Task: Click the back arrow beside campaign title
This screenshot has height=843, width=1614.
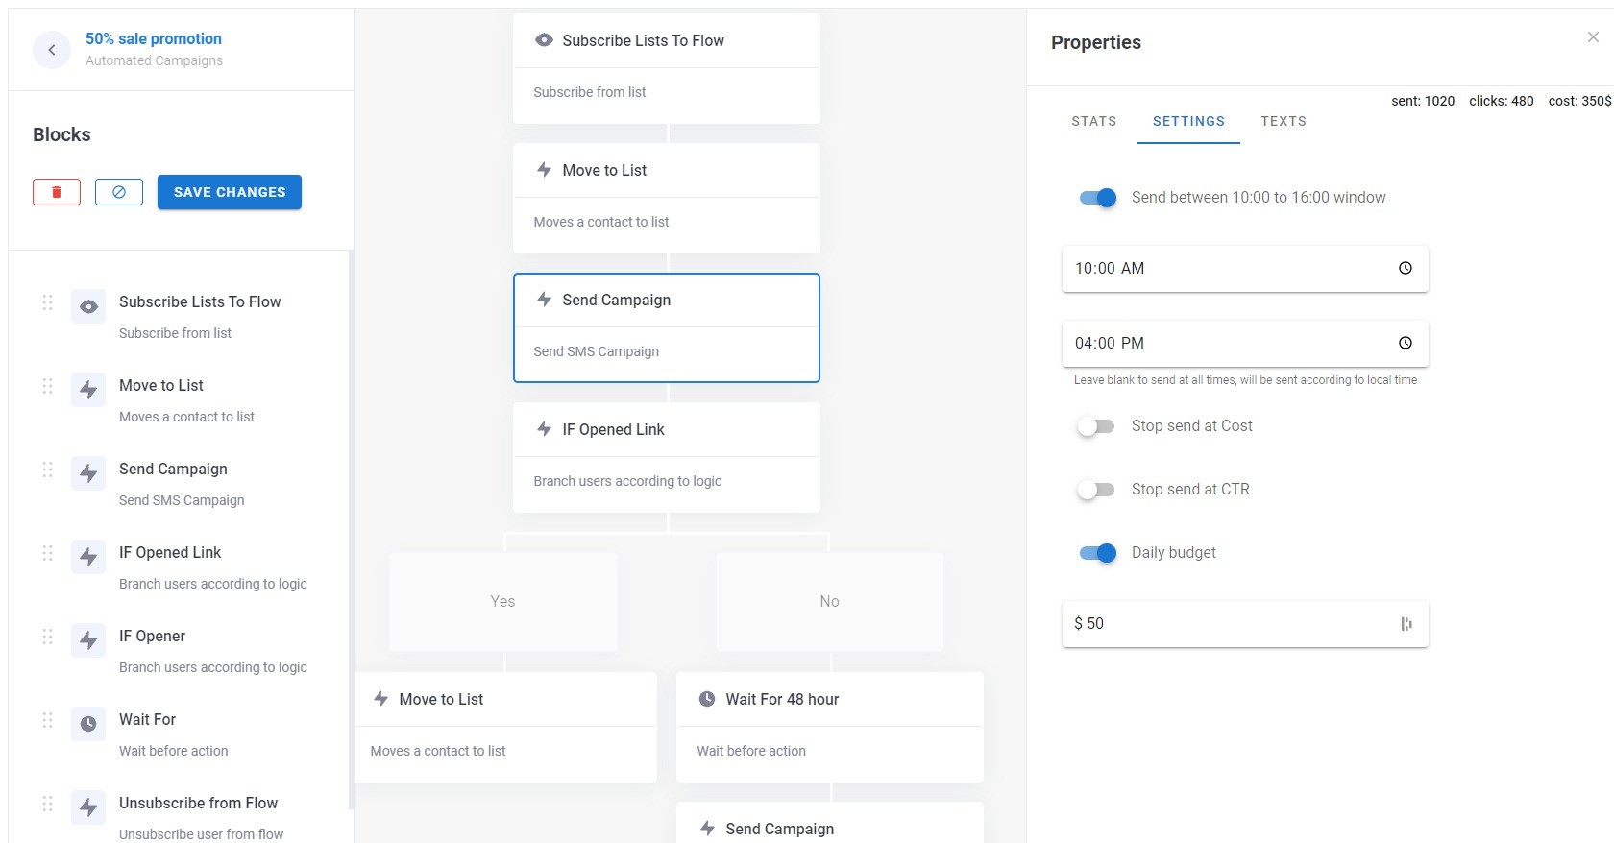Action: pos(52,50)
